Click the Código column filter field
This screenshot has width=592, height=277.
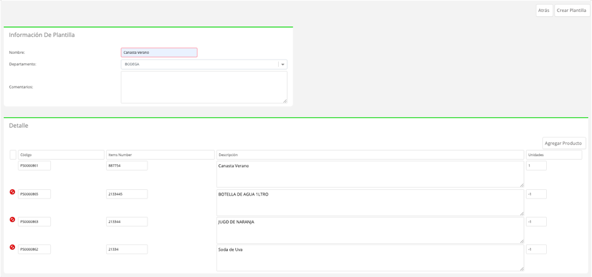[x=61, y=155]
